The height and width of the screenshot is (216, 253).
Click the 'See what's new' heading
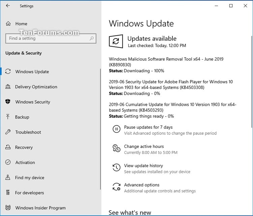tap(130, 213)
